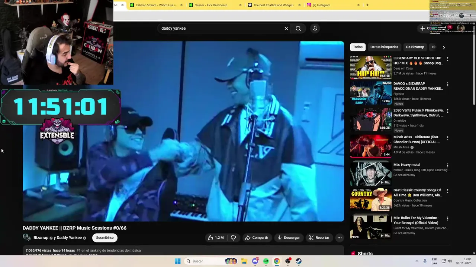
Task: Subscribe using the Suscribirse button
Action: tap(105, 238)
